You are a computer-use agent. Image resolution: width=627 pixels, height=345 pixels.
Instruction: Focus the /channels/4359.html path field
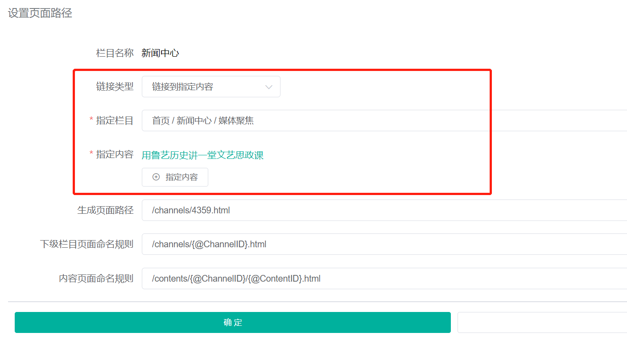pyautogui.click(x=384, y=210)
